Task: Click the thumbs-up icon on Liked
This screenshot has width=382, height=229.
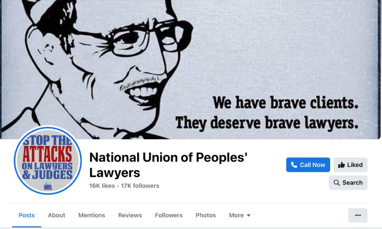Action: (x=341, y=165)
